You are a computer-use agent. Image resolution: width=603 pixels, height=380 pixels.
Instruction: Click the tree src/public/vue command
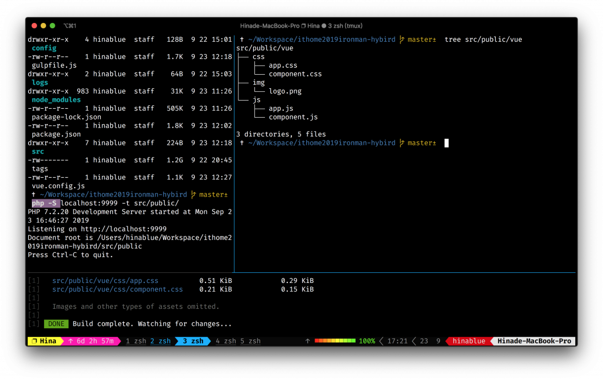(x=483, y=39)
